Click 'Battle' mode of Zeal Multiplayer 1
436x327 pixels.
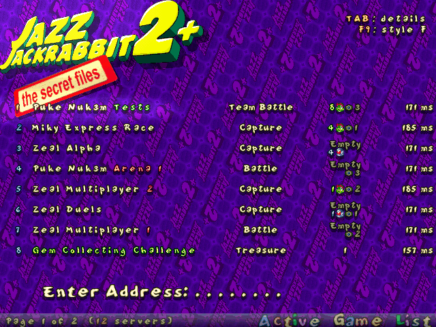pyautogui.click(x=260, y=230)
